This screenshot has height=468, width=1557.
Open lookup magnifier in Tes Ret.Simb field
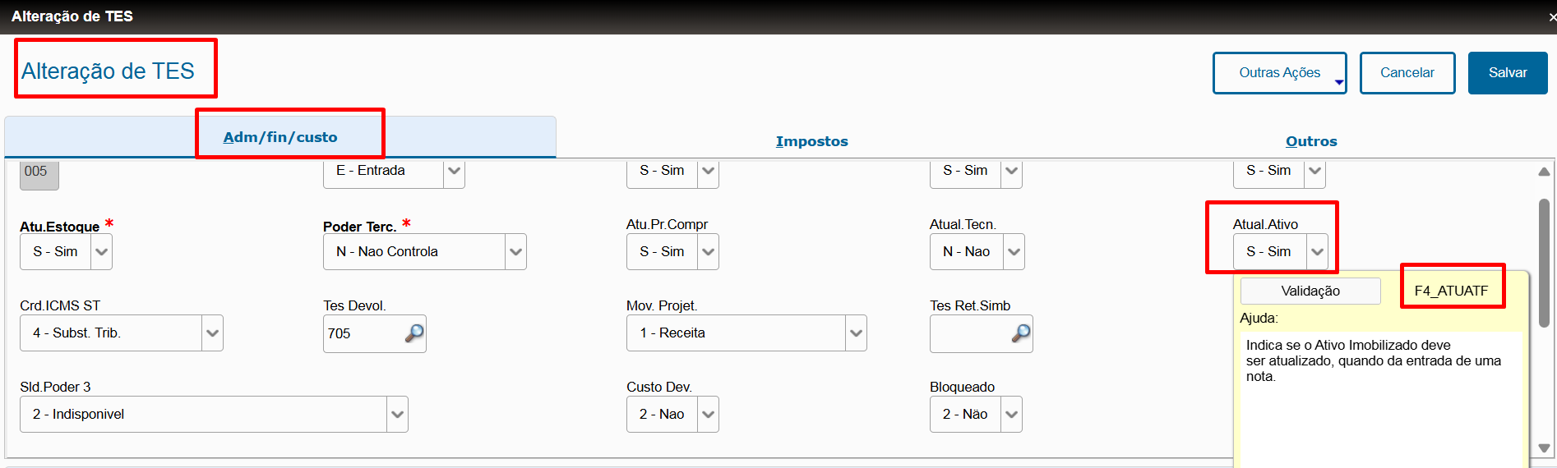pos(1021,333)
